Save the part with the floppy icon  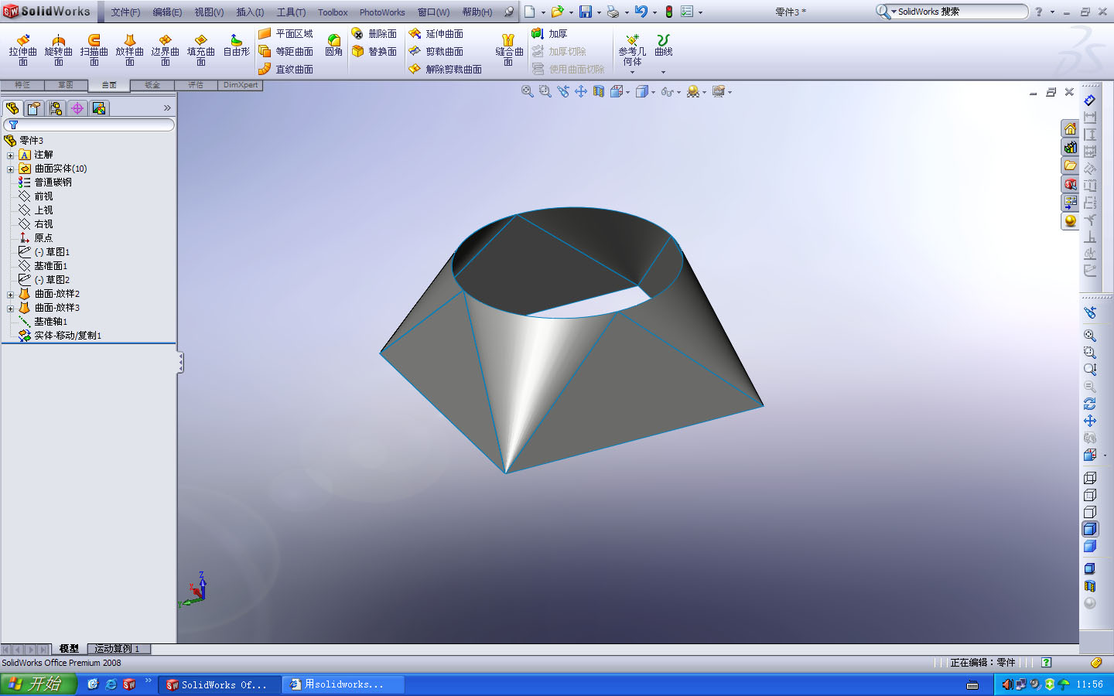(x=586, y=12)
